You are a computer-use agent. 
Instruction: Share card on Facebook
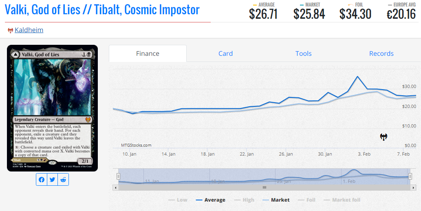pos(42,180)
